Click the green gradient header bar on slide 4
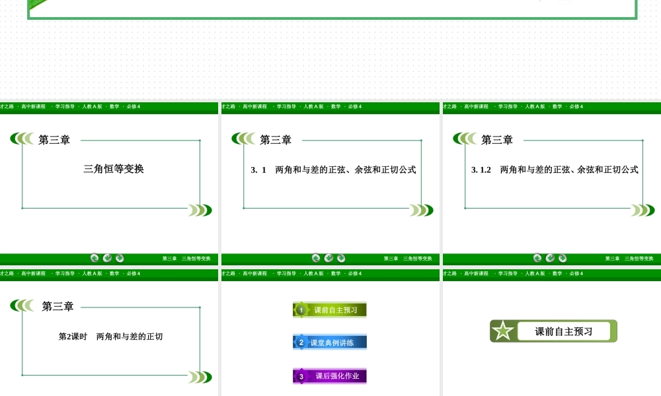The width and height of the screenshot is (661, 396). tap(110, 274)
